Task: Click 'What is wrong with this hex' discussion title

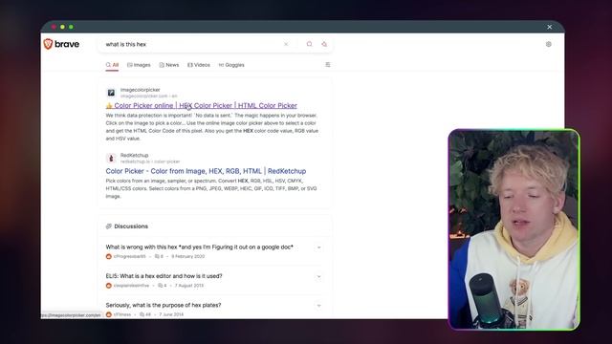Action: [x=200, y=247]
